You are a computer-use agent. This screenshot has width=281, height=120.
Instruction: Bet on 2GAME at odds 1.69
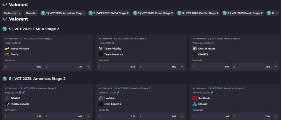[23, 116]
